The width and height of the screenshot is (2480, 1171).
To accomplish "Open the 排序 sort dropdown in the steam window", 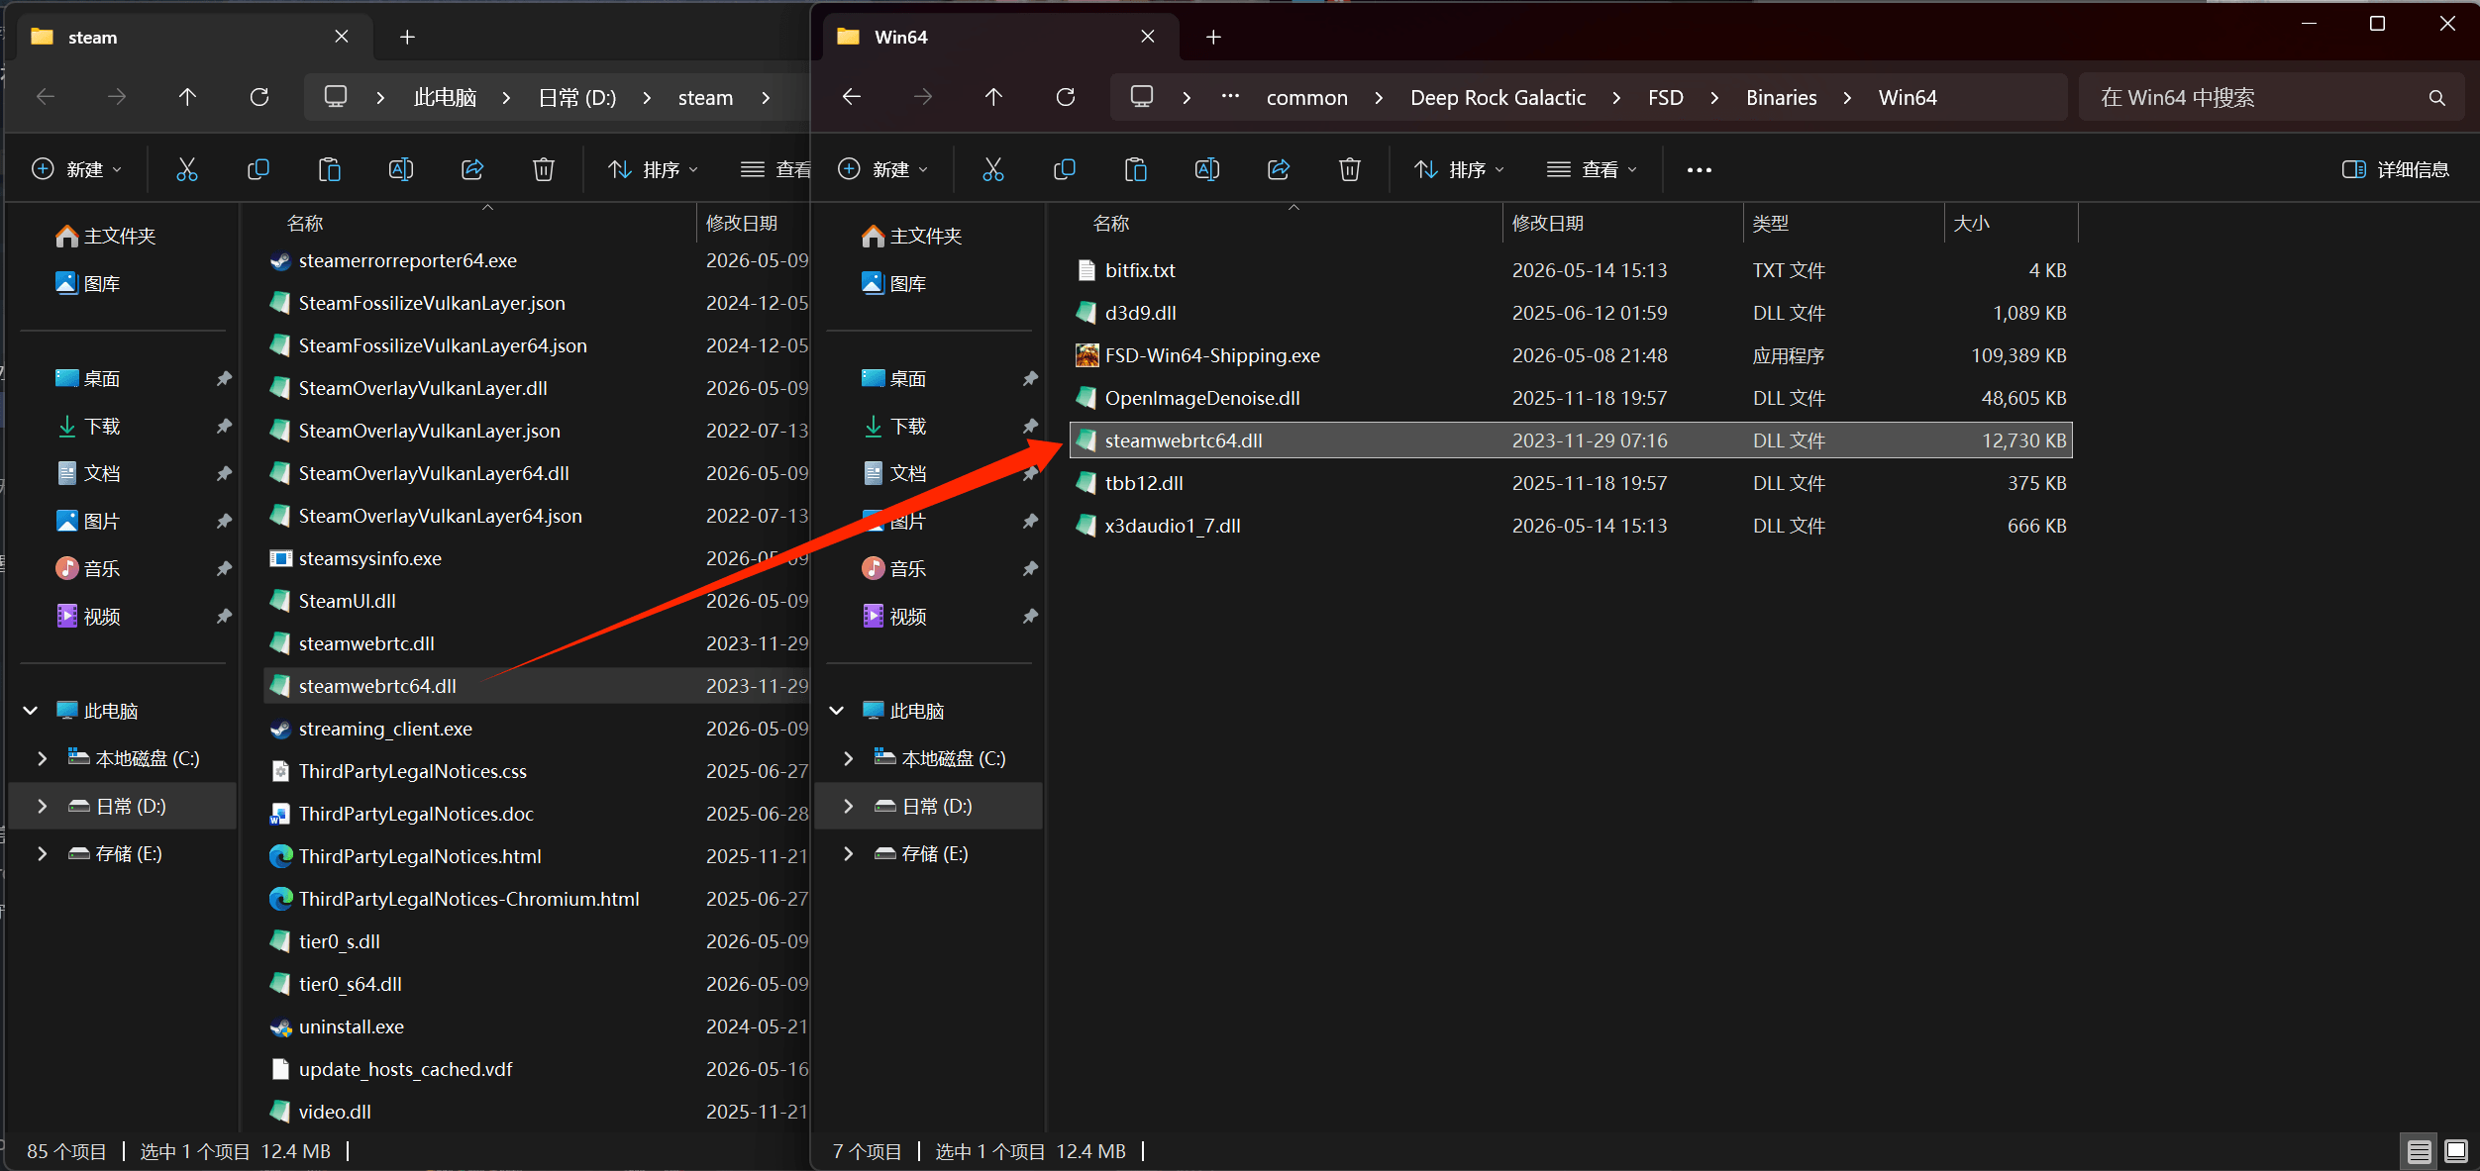I will tap(653, 169).
